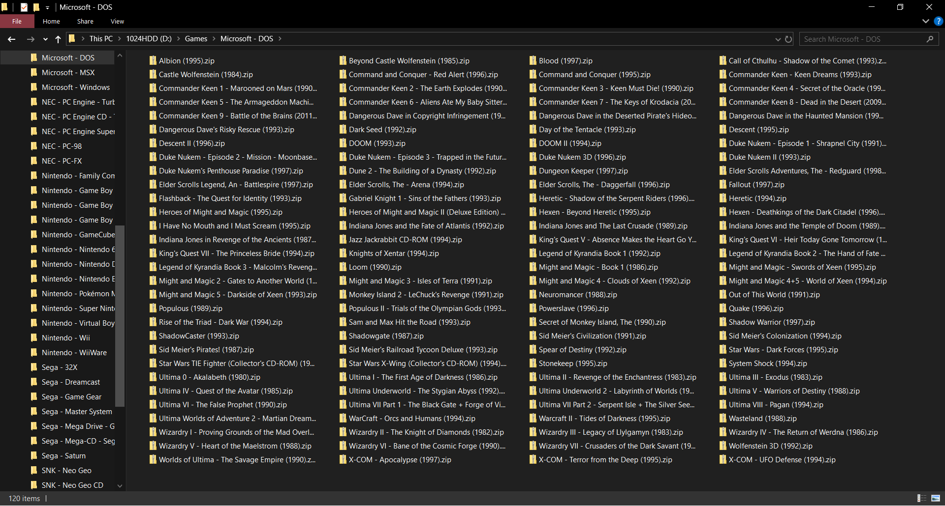Click the navigation pane scrollbar thumb
The width and height of the screenshot is (945, 506).
click(120, 316)
